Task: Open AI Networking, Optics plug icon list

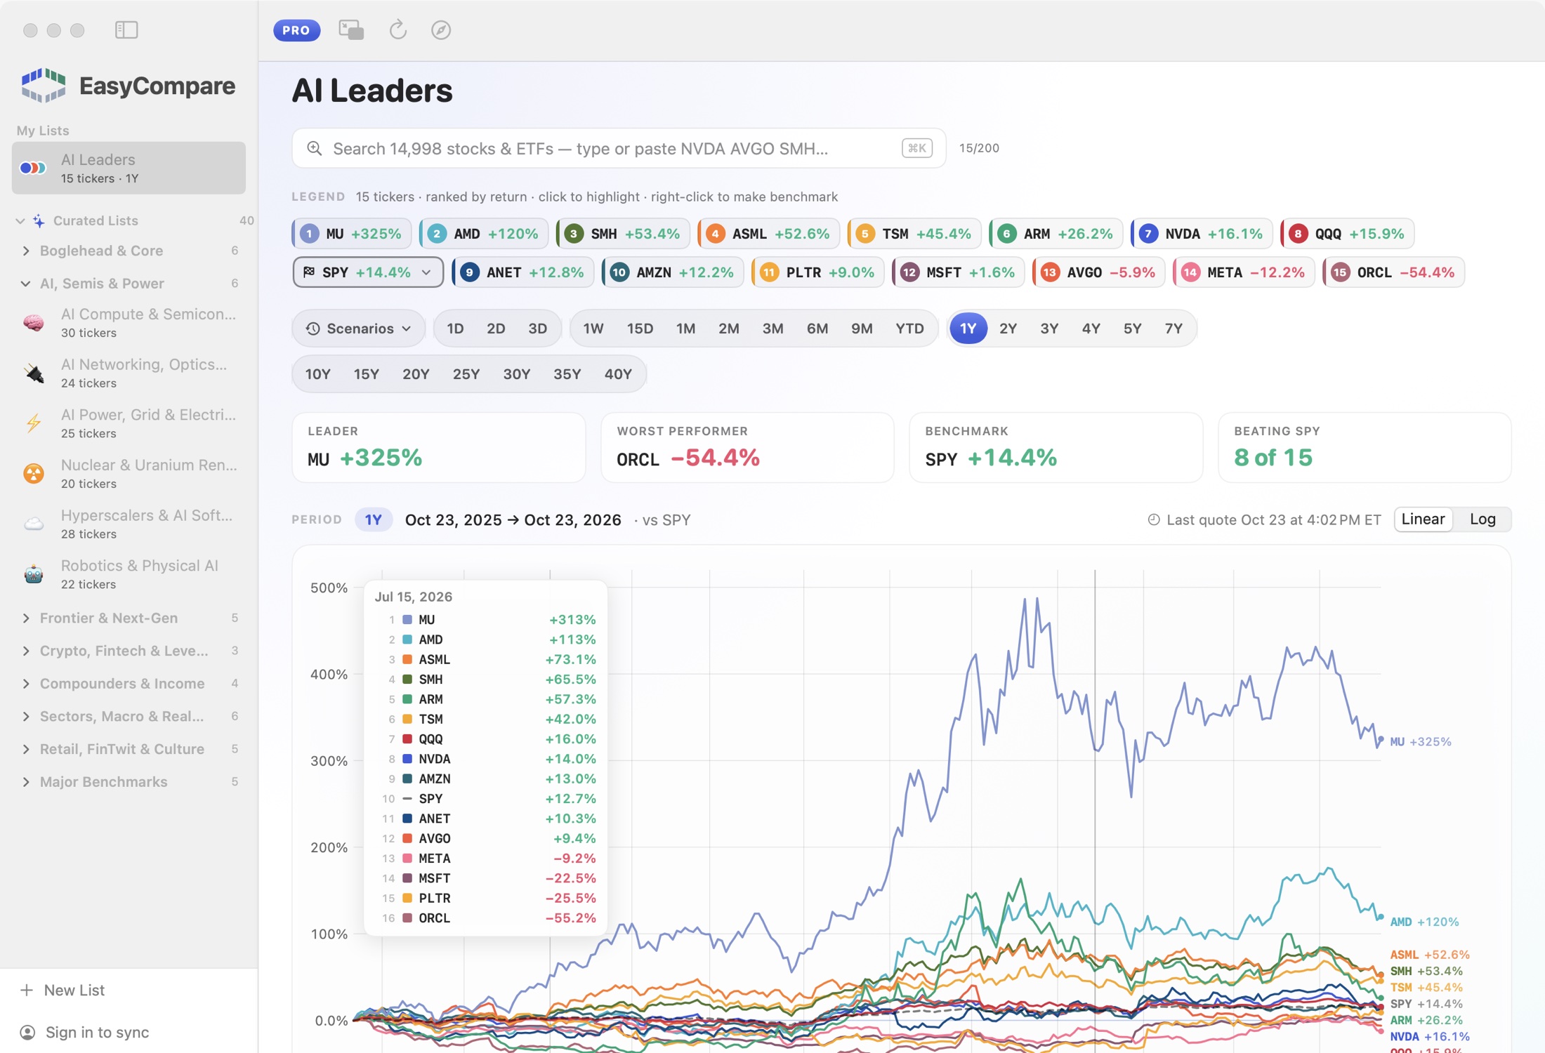Action: [x=34, y=373]
